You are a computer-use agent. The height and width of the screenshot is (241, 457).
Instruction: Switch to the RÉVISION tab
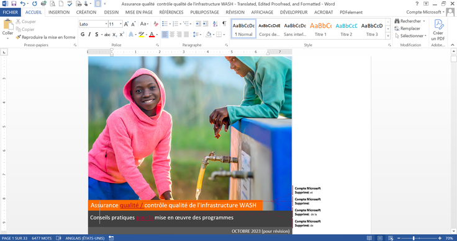point(235,12)
